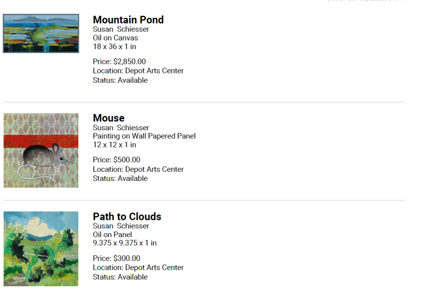Open the Path to Clouds thumbnail
The height and width of the screenshot is (291, 425).
point(41,249)
